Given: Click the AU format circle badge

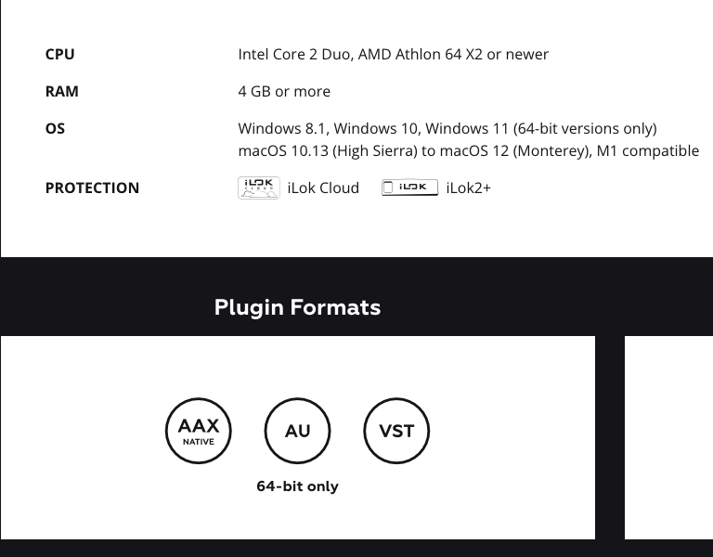Looking at the screenshot, I should (x=297, y=431).
